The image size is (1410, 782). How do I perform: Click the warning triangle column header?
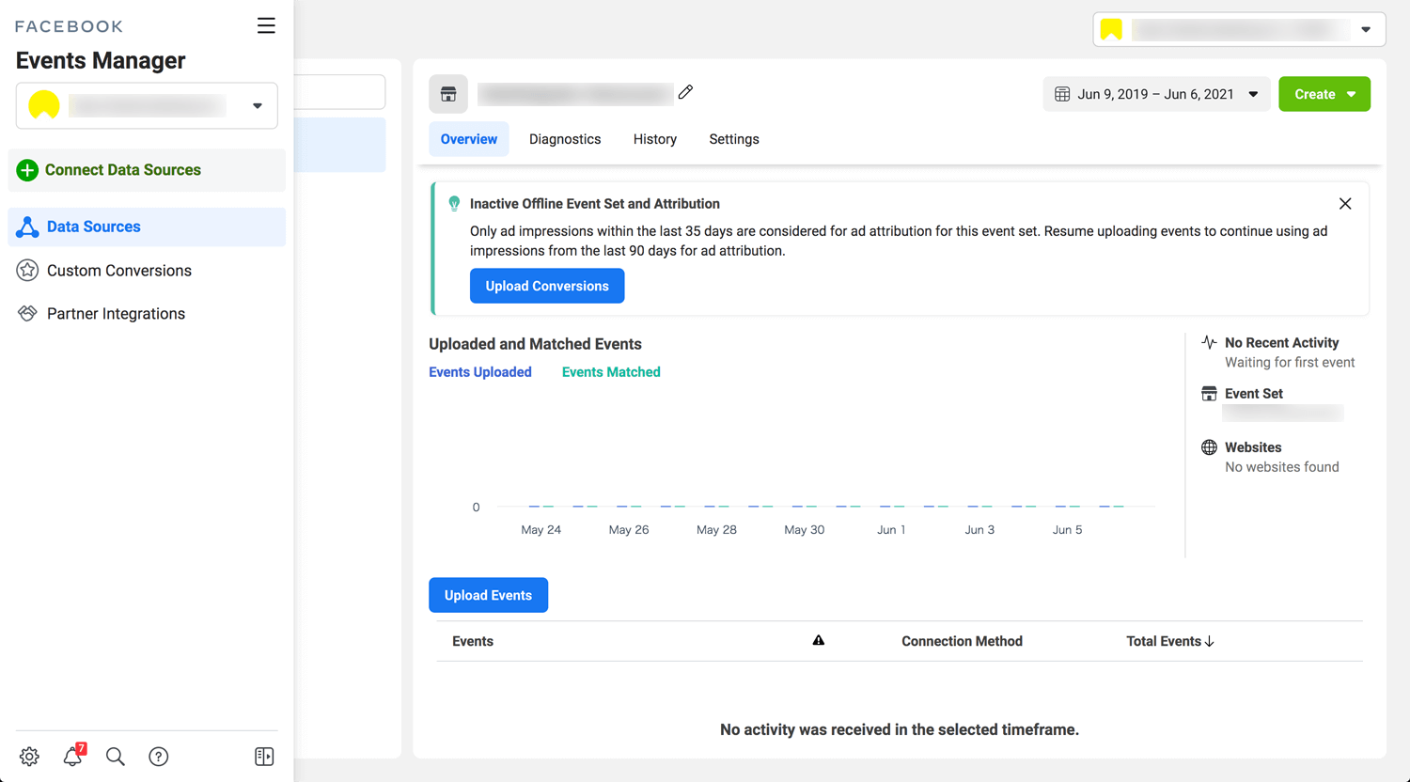[x=819, y=640]
